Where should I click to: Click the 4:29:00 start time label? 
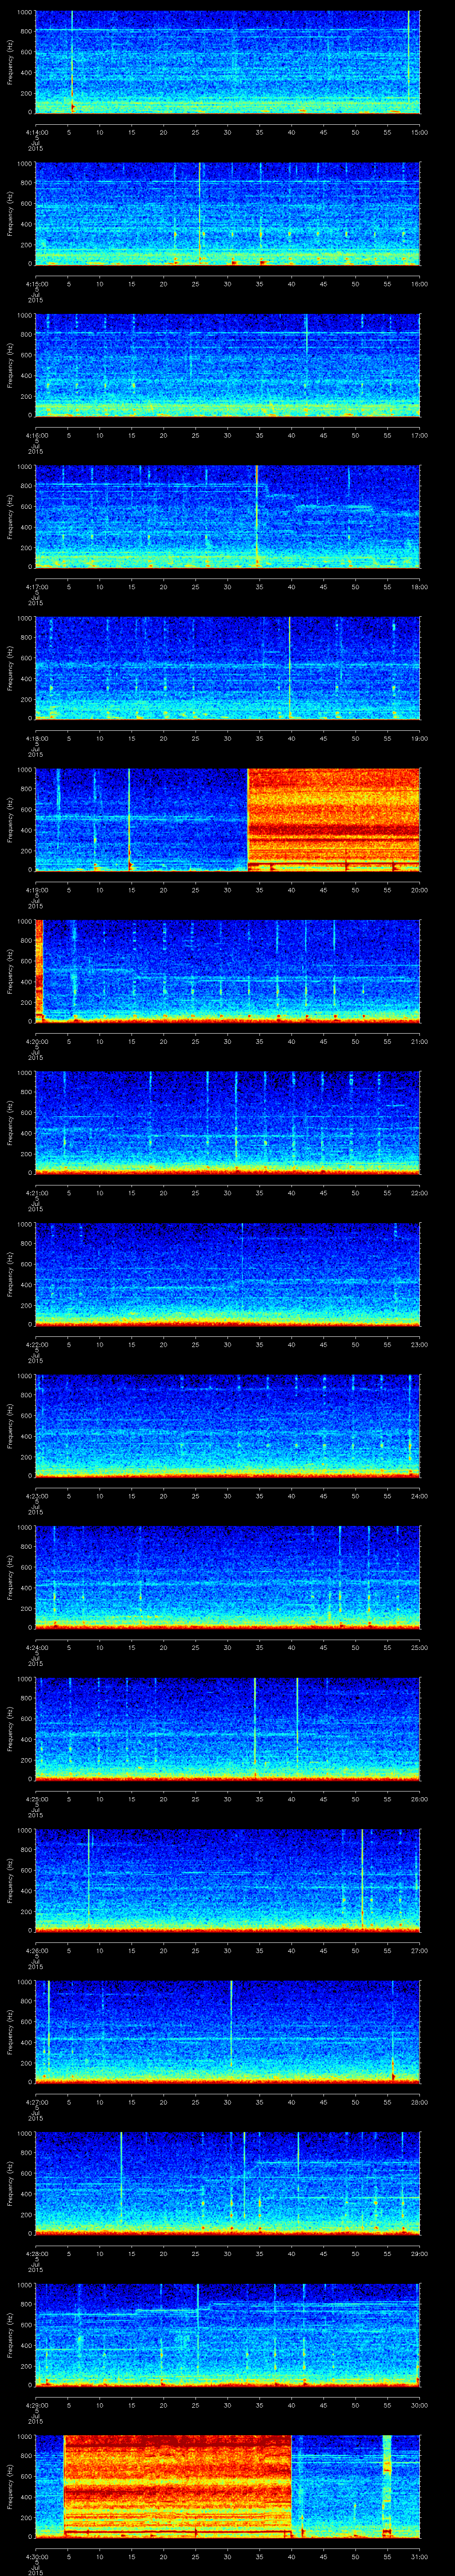click(37, 2405)
